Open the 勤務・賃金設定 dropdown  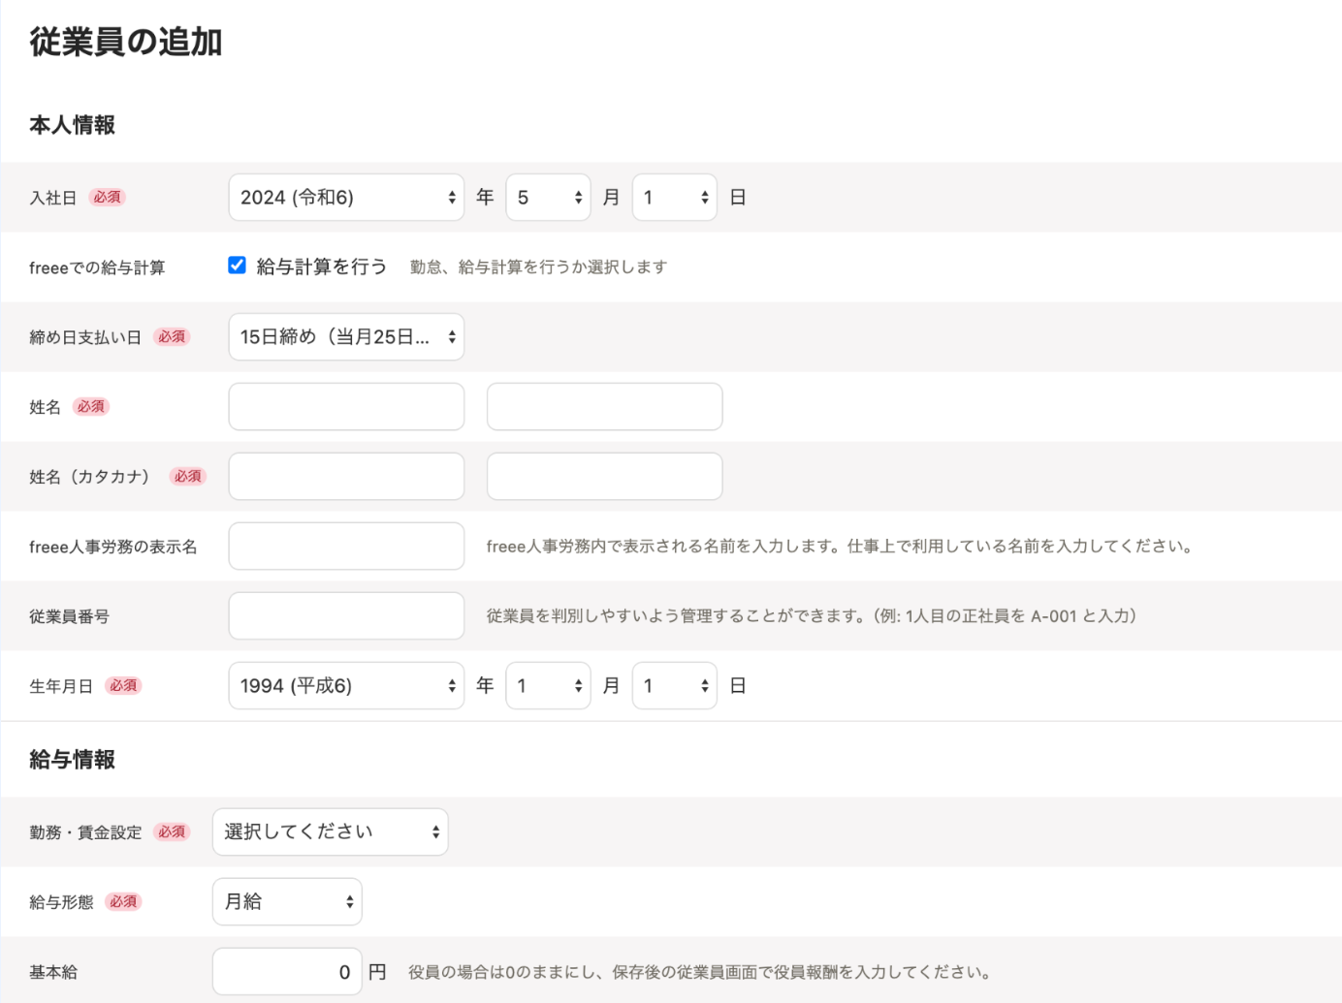click(x=330, y=832)
